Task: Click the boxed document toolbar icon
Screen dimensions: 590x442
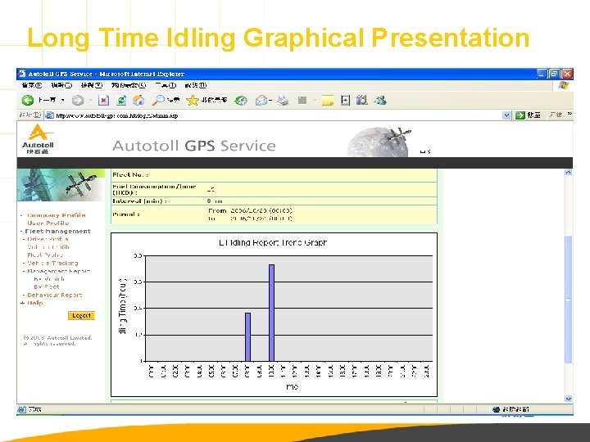Action: (345, 100)
